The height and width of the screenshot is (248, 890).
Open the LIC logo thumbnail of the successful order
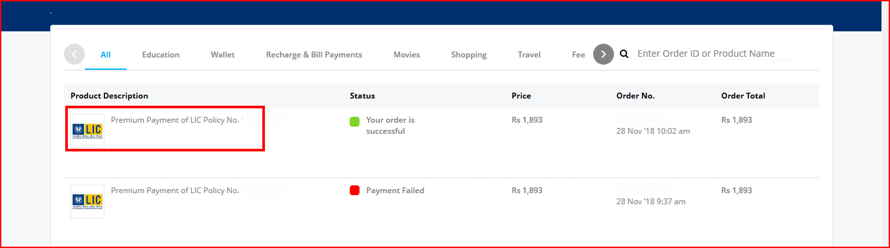point(87,131)
